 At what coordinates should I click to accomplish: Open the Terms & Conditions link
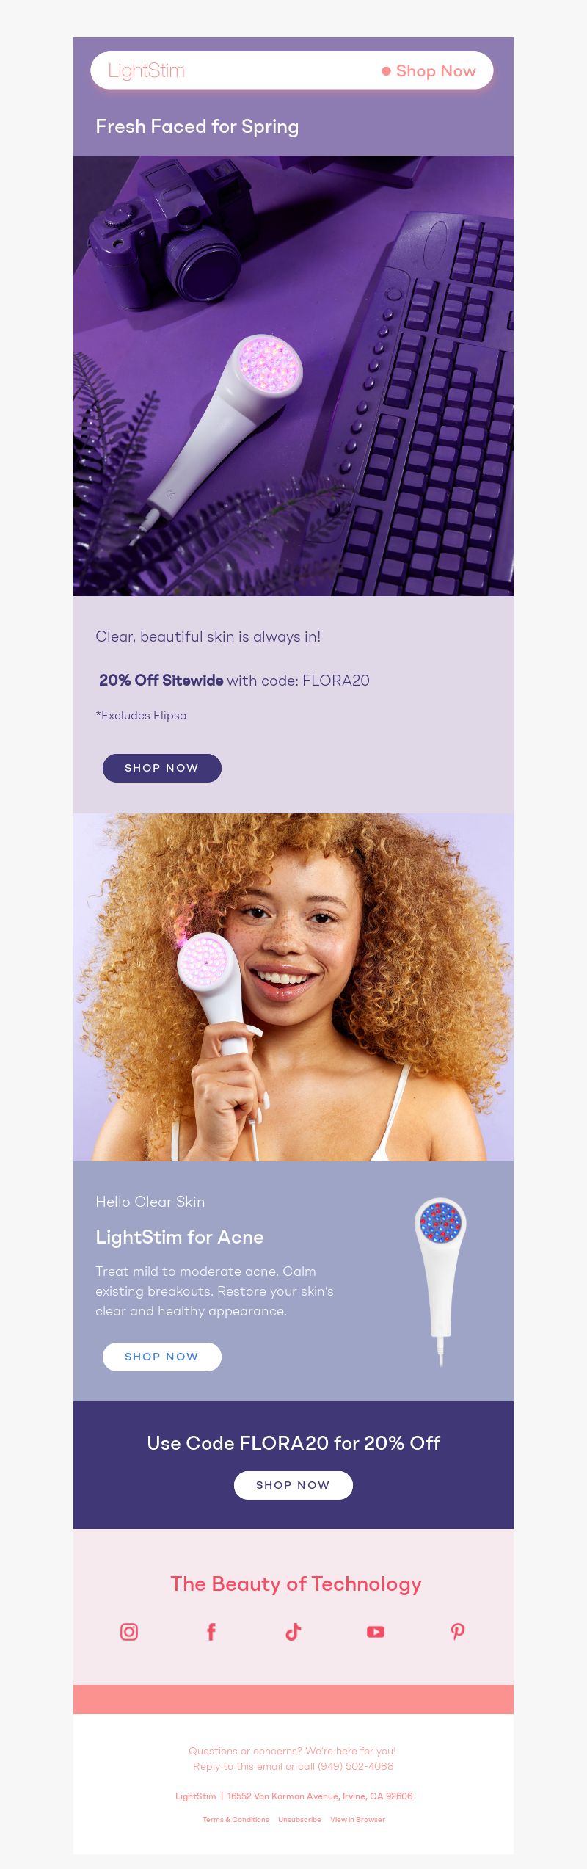pyautogui.click(x=236, y=1819)
